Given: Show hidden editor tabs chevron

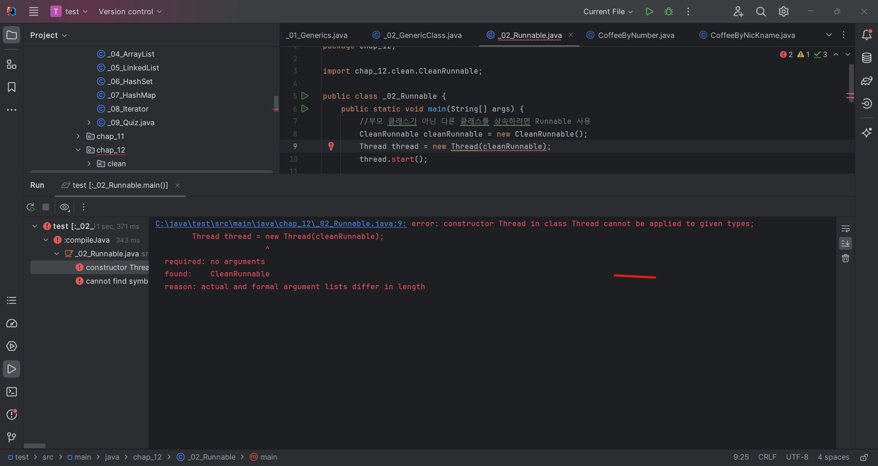Looking at the screenshot, I should point(829,35).
